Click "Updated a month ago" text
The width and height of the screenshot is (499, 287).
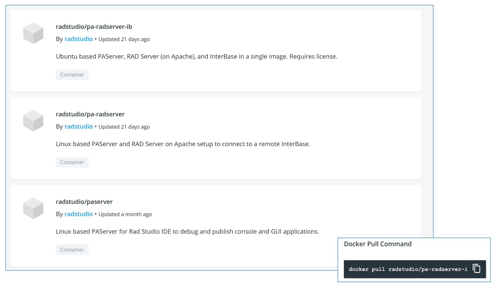tap(125, 214)
